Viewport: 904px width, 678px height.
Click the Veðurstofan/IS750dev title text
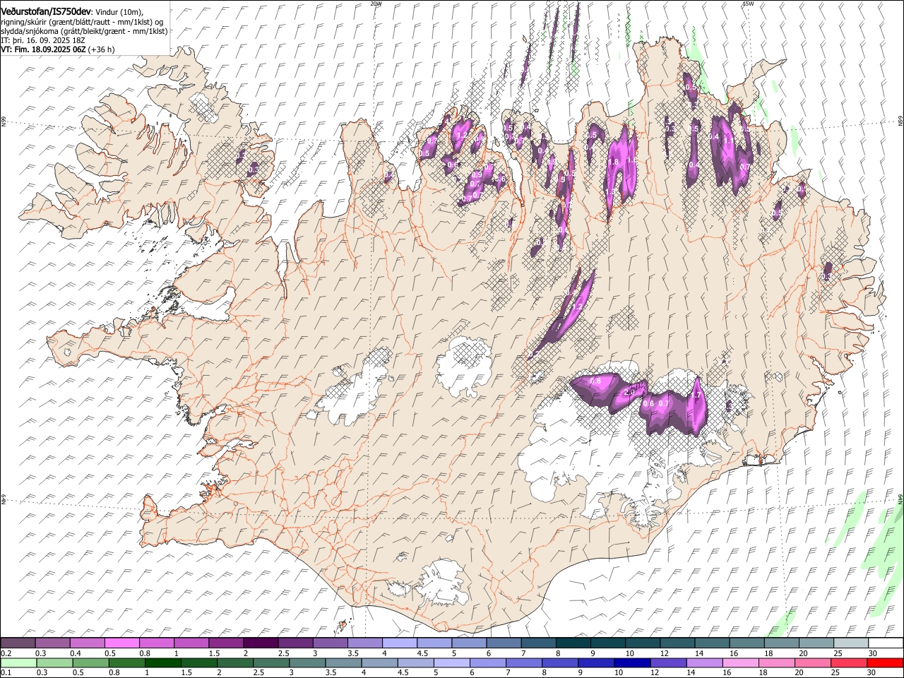point(46,12)
